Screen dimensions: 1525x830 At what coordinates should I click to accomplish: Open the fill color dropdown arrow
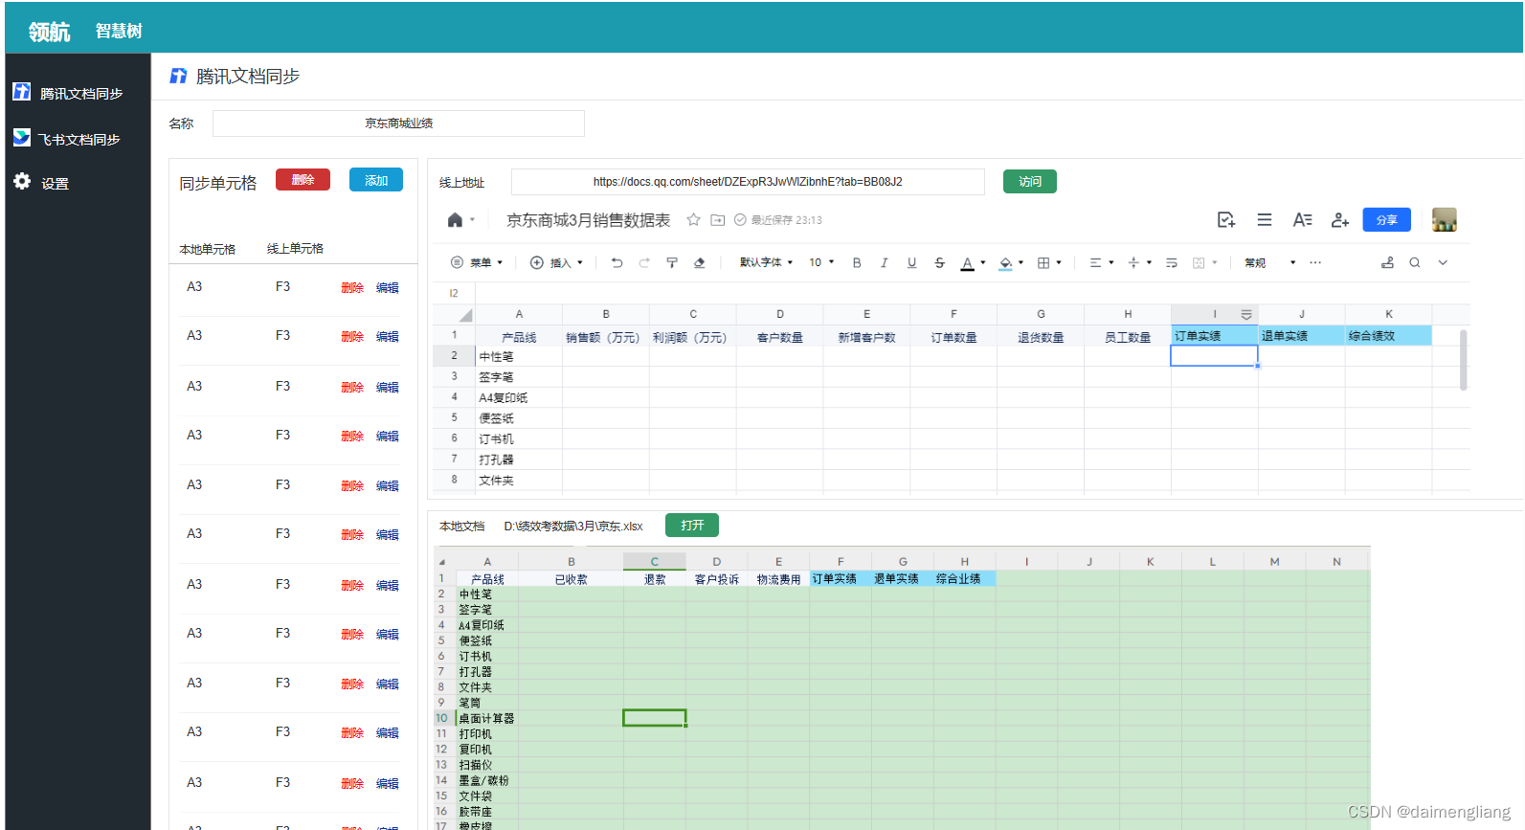tap(1021, 262)
